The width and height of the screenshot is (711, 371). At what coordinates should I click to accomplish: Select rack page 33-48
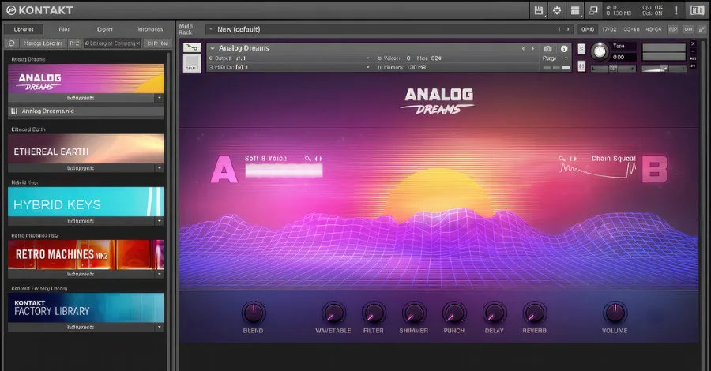631,29
